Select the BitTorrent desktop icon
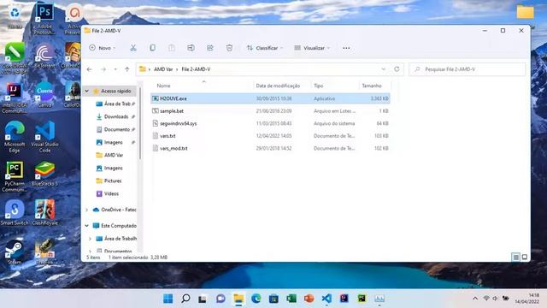This screenshot has width=547, height=308. click(44, 56)
